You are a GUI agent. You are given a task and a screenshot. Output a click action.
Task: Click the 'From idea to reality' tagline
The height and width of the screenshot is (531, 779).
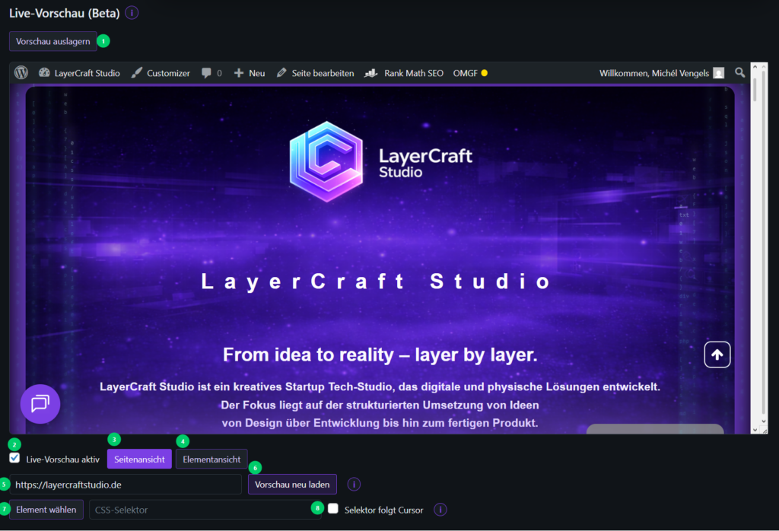(x=380, y=355)
